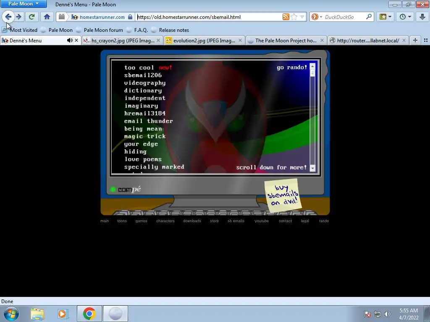Open the Release notes bookmark
The height and width of the screenshot is (322, 430).
pos(170,30)
